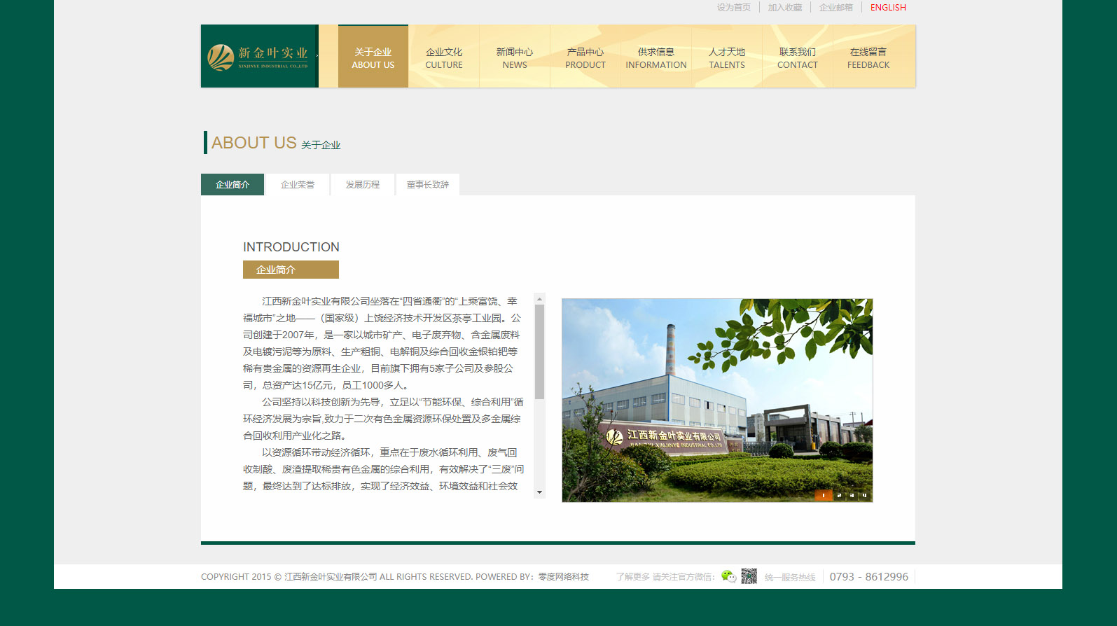The width and height of the screenshot is (1117, 626).
Task: Open the TALENTS navigation item
Action: coord(727,57)
